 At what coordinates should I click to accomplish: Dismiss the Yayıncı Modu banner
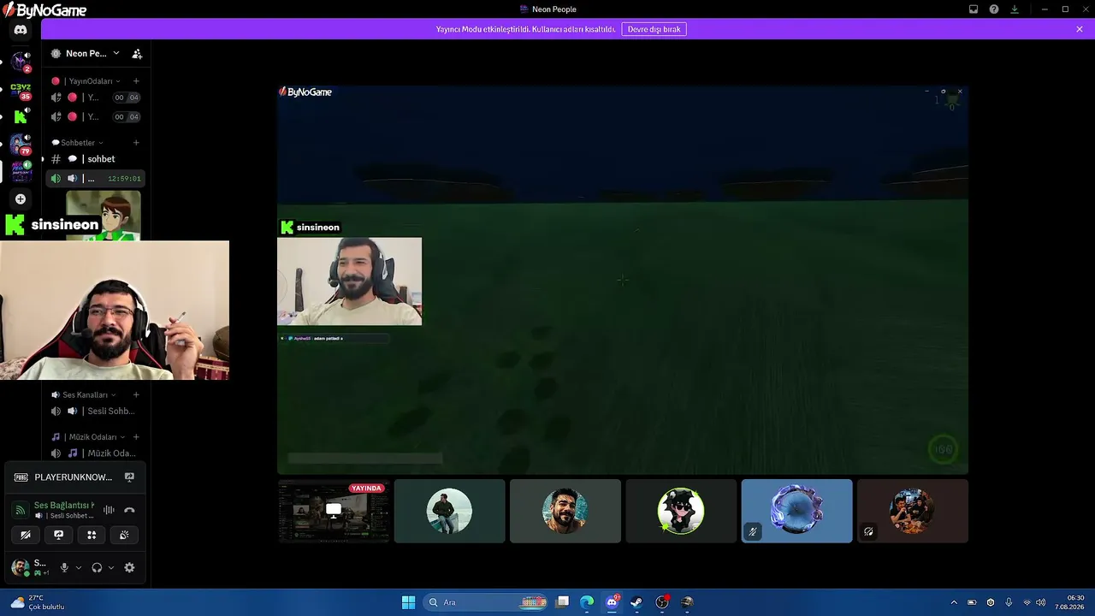[1080, 29]
